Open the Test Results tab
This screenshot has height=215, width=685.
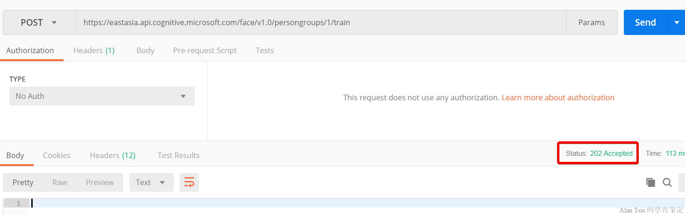[x=178, y=155]
